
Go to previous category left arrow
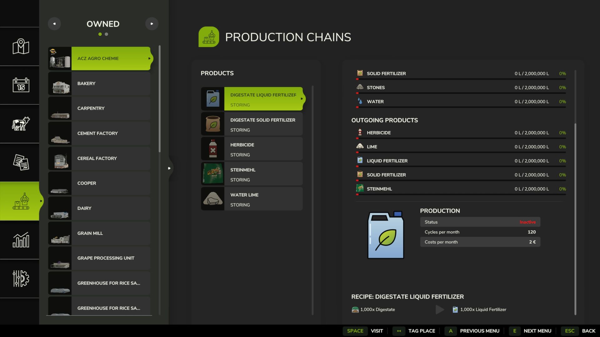pos(54,24)
